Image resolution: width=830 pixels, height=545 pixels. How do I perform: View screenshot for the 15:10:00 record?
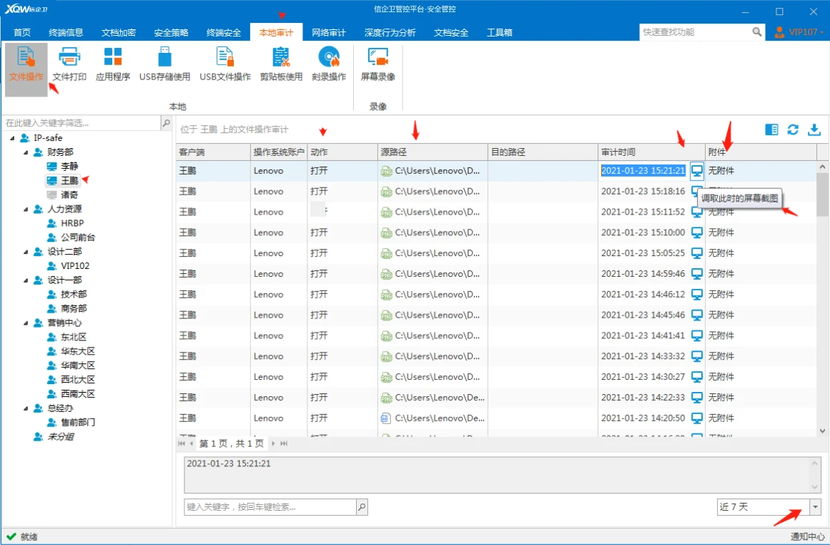pos(697,232)
